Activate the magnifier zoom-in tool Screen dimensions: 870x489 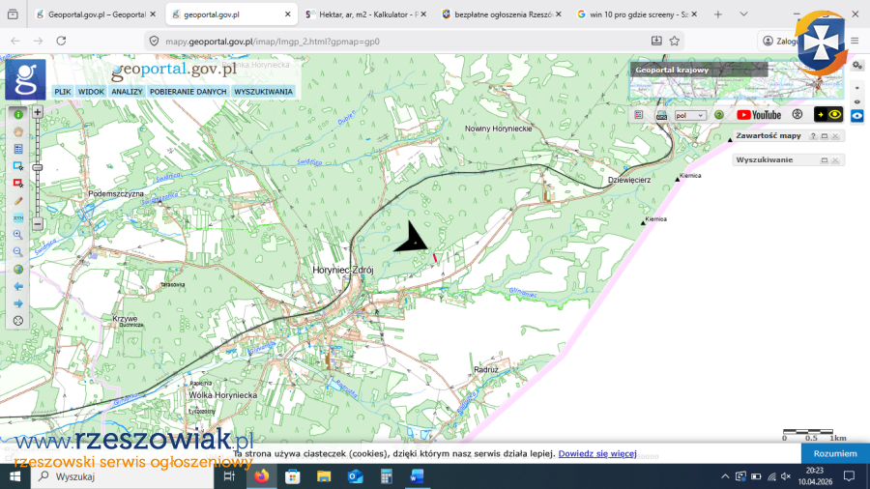(18, 235)
